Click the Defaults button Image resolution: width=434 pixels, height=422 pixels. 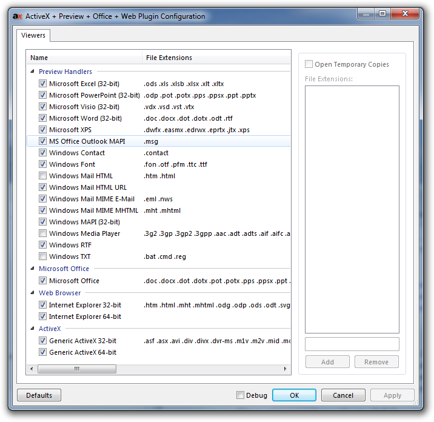click(39, 395)
